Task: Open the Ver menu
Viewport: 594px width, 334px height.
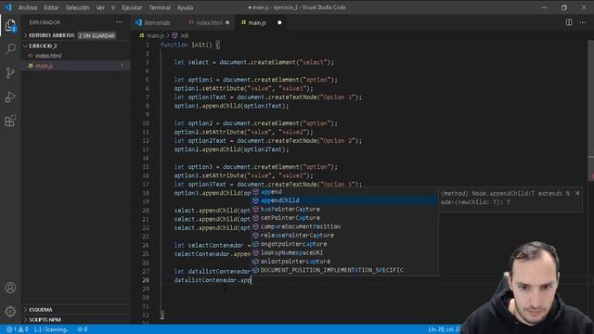Action: [100, 7]
